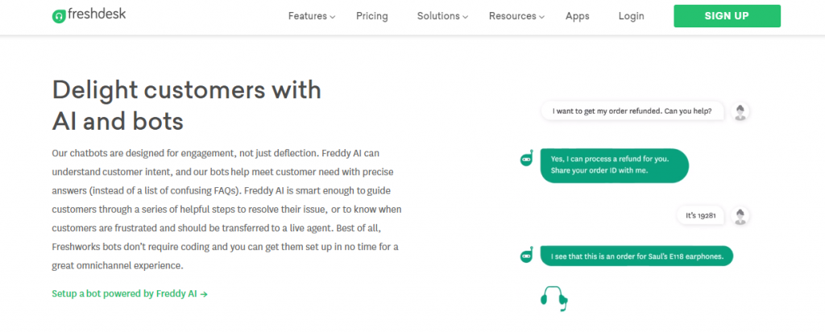
Task: Expand the Resources dropdown chevron
Action: (x=541, y=17)
